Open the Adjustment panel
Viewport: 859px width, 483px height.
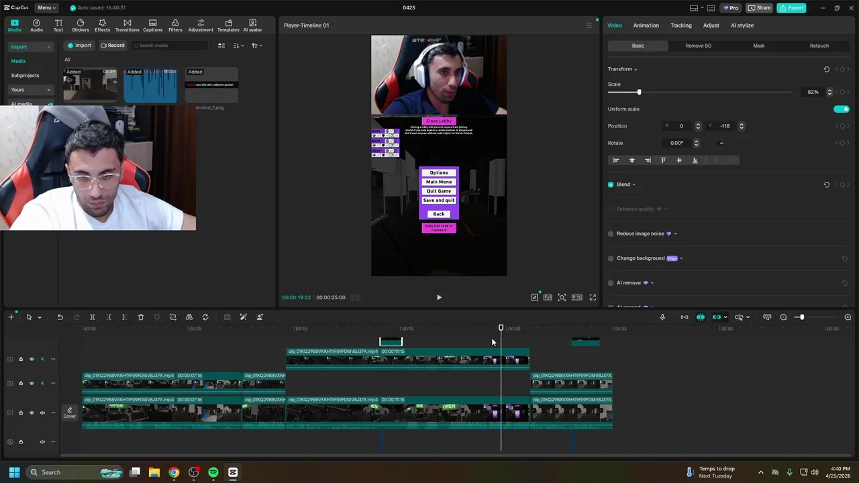click(x=201, y=25)
